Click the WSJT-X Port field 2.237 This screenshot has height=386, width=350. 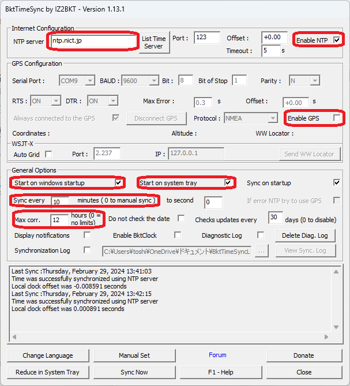(x=107, y=153)
